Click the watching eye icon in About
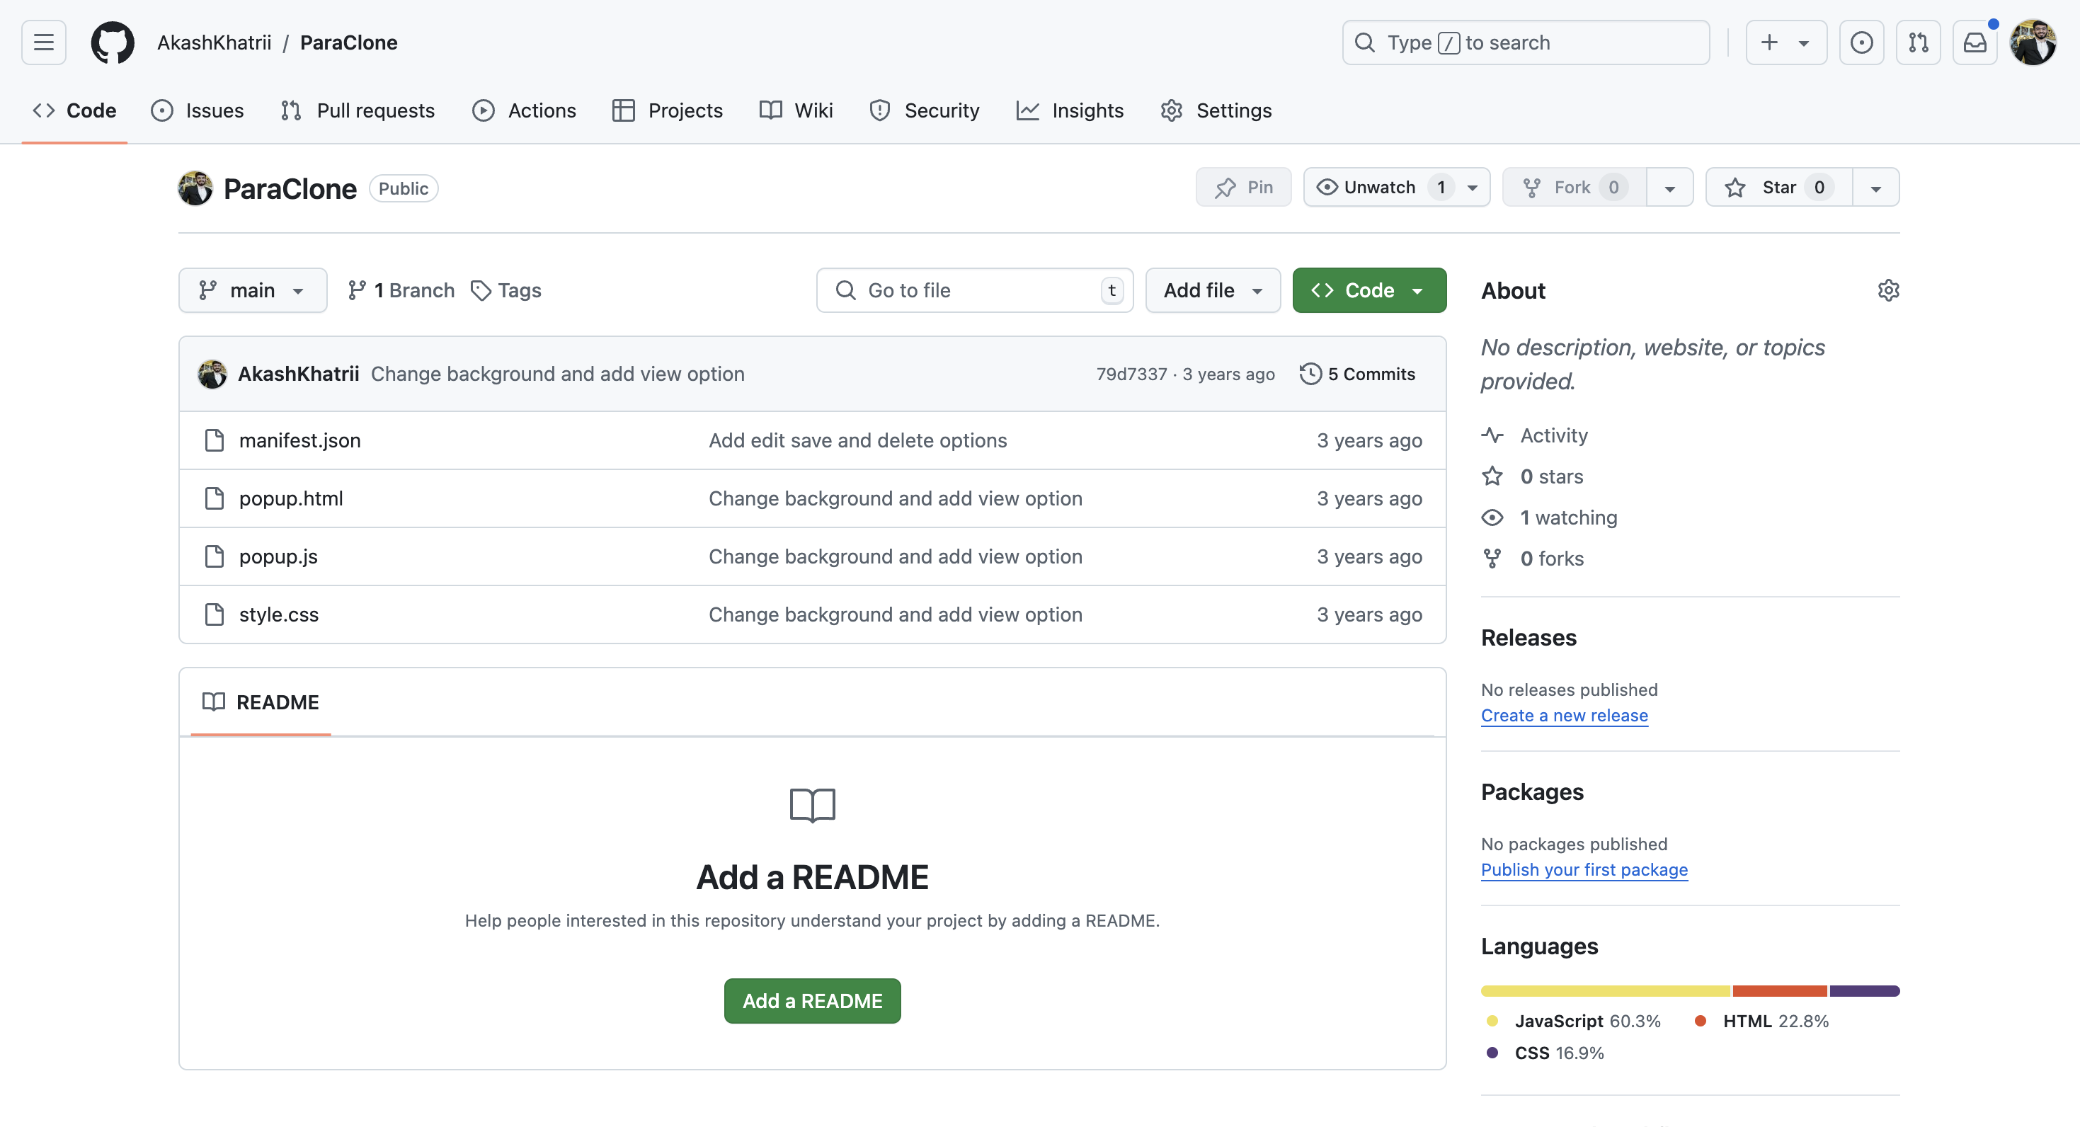 click(1492, 517)
